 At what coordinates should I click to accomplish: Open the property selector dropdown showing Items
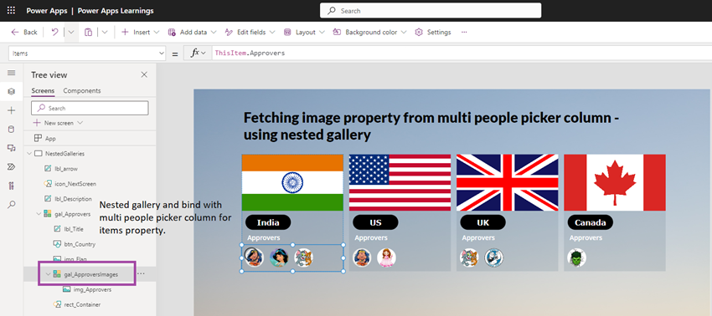pos(87,53)
